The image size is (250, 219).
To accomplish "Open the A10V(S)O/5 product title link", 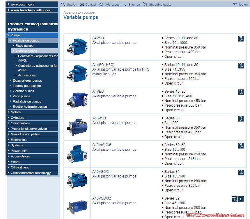I will 102,145.
